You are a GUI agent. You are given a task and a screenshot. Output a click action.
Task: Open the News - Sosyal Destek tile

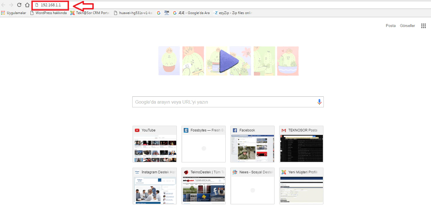[x=252, y=186]
